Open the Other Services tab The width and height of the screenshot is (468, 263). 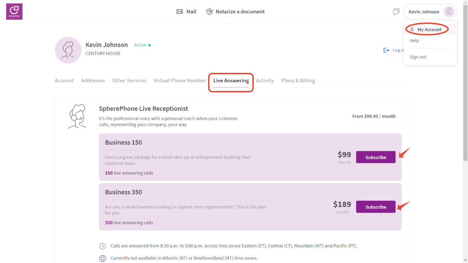(129, 80)
